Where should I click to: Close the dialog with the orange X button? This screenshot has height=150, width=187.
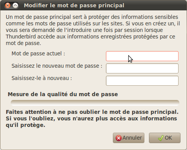8,5
